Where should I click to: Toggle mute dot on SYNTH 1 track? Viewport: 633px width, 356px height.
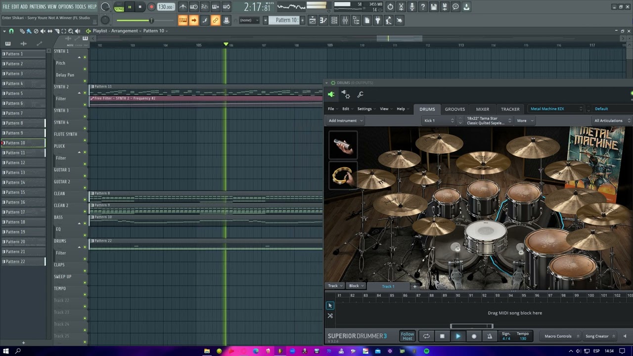pos(85,57)
